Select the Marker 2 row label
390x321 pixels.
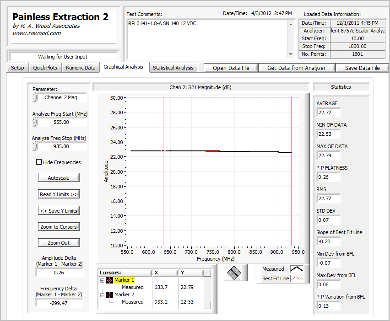tap(124, 294)
